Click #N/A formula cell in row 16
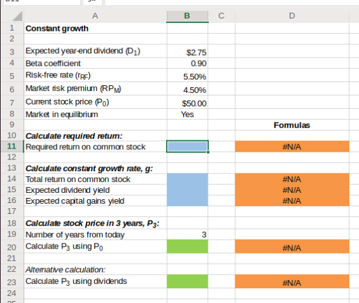The height and width of the screenshot is (303, 359). click(x=292, y=201)
